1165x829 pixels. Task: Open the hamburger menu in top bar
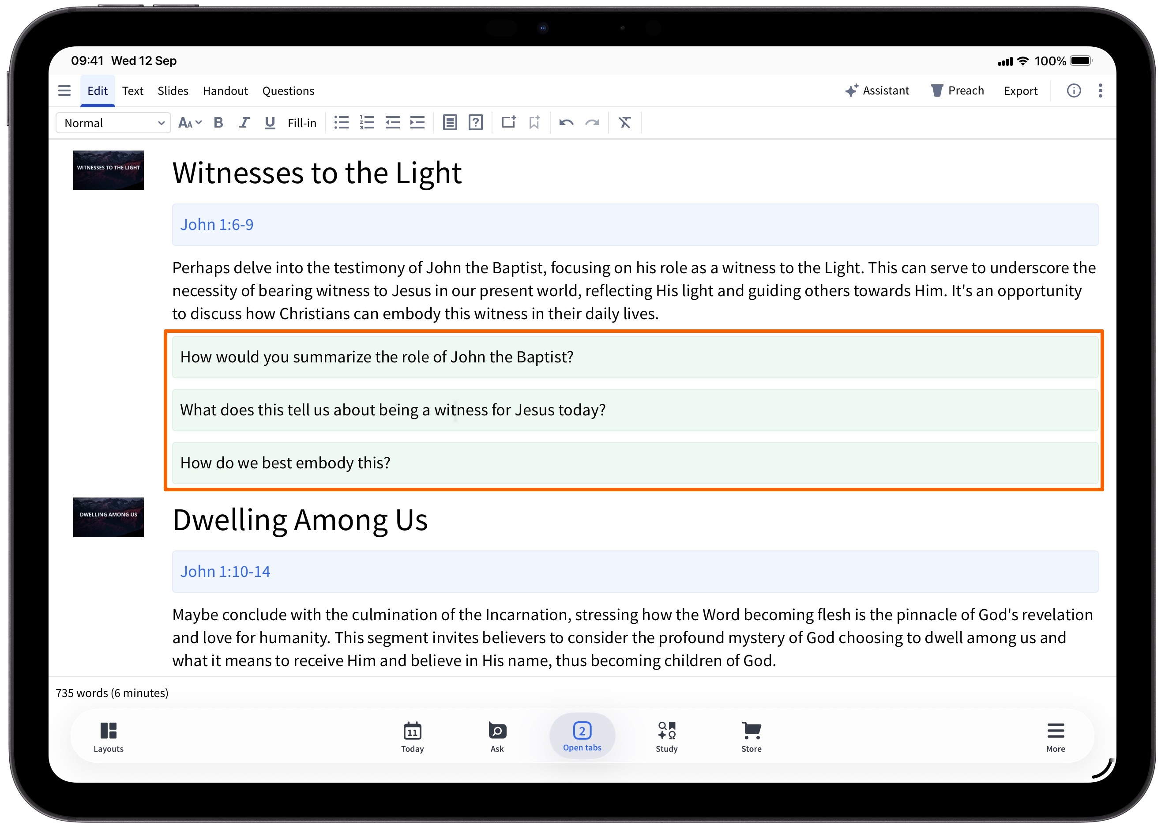point(64,91)
